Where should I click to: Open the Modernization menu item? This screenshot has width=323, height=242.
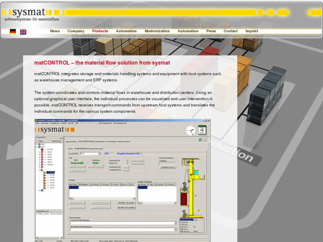[157, 31]
